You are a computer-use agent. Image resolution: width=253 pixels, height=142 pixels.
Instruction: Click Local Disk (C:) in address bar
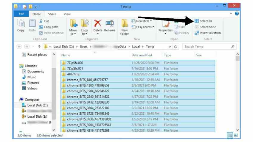63,47
